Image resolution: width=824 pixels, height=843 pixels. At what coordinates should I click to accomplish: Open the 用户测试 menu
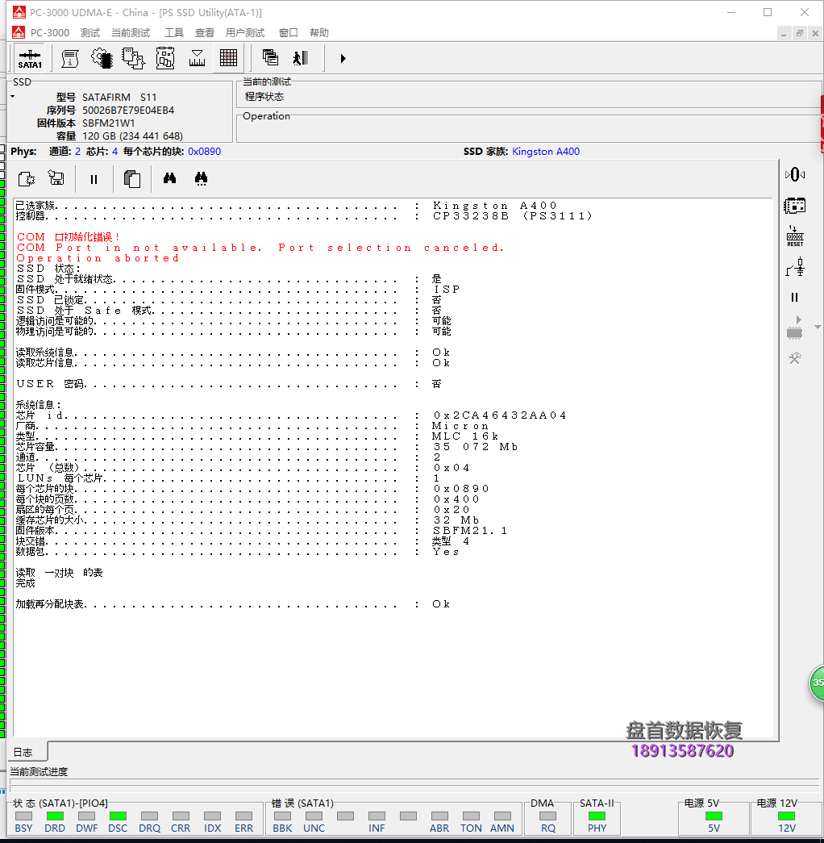245,33
